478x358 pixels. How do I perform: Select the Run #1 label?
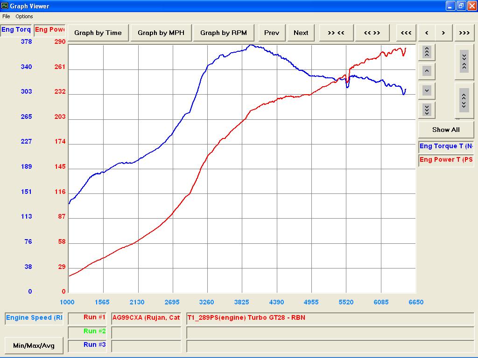click(87, 318)
